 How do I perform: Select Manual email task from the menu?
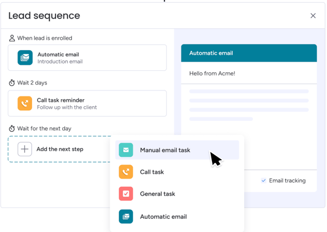tap(165, 150)
